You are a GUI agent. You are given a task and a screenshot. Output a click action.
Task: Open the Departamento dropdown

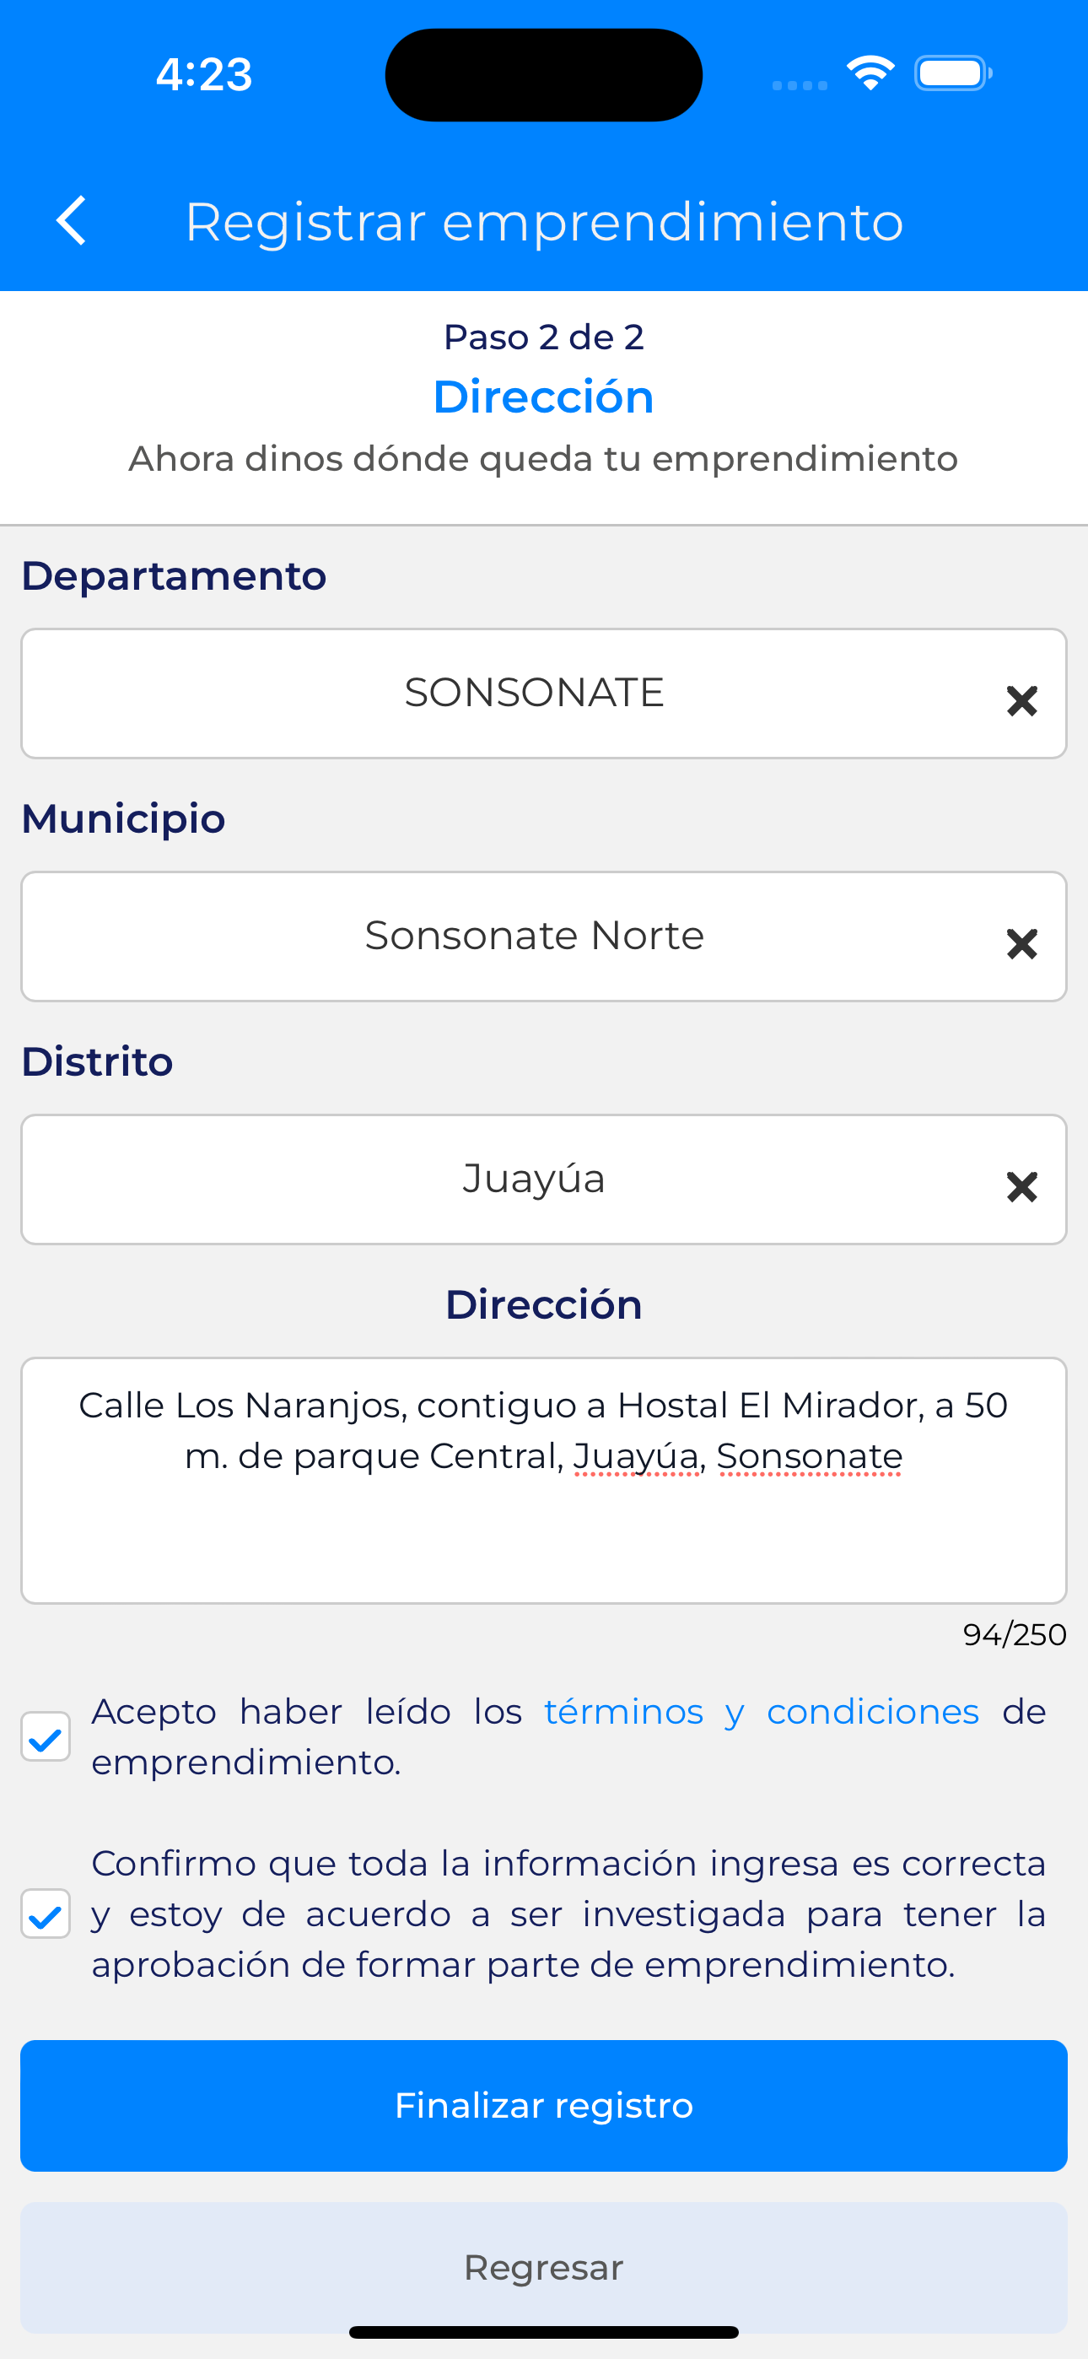(x=533, y=694)
